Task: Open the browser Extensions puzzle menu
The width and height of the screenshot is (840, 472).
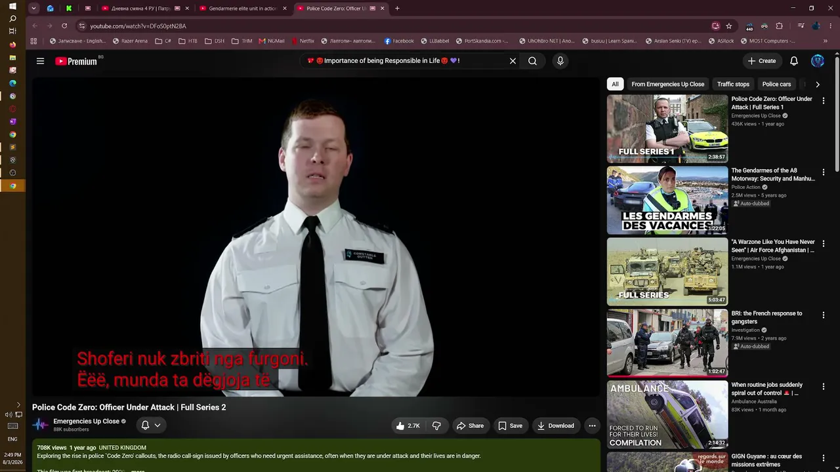Action: pyautogui.click(x=779, y=26)
